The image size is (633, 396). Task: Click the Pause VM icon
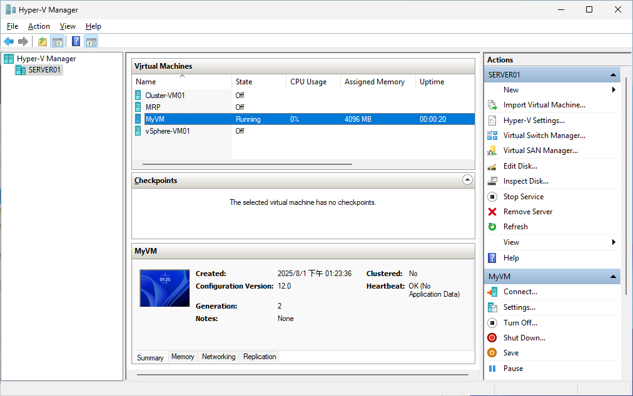point(492,369)
